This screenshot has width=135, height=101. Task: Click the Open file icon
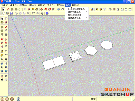(x=7, y=13)
